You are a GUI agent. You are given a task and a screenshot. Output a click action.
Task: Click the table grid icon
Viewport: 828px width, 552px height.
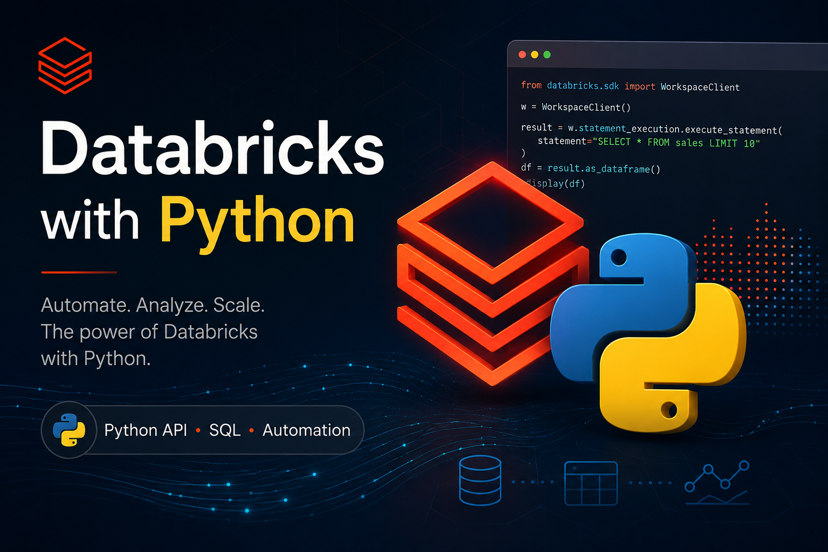click(x=591, y=483)
